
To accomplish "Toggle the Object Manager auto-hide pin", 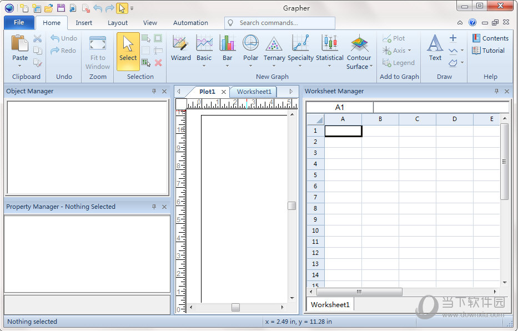I will [154, 91].
